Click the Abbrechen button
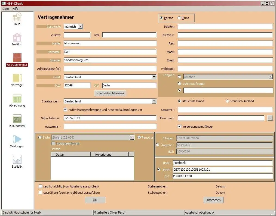 (213, 200)
